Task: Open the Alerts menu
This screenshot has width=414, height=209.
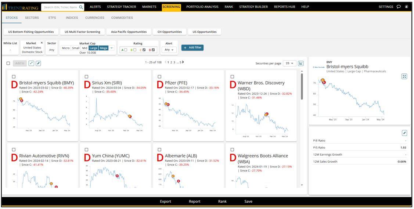Action: (x=95, y=7)
